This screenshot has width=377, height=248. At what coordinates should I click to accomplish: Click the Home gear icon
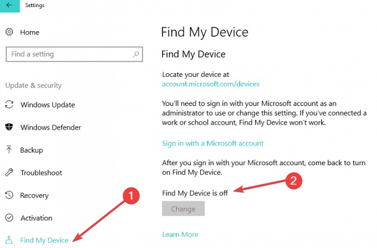[9, 32]
